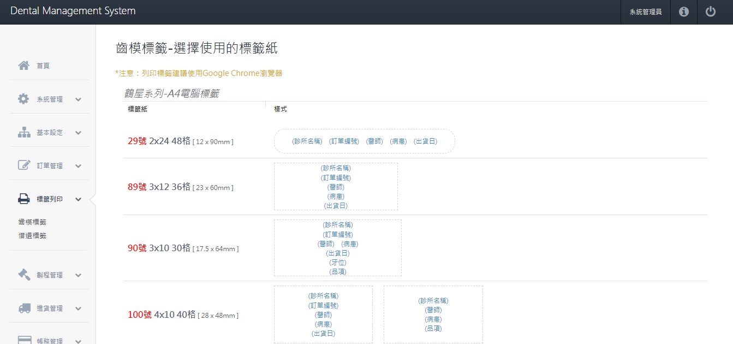Open the 訂單管理 menu label
The image size is (733, 344).
[50, 166]
